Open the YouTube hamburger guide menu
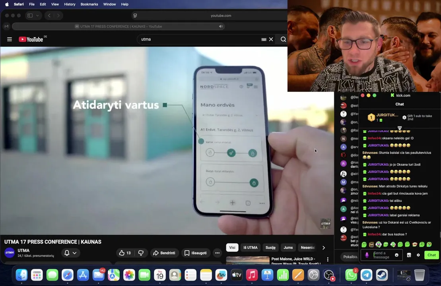The width and height of the screenshot is (441, 286). 10,39
